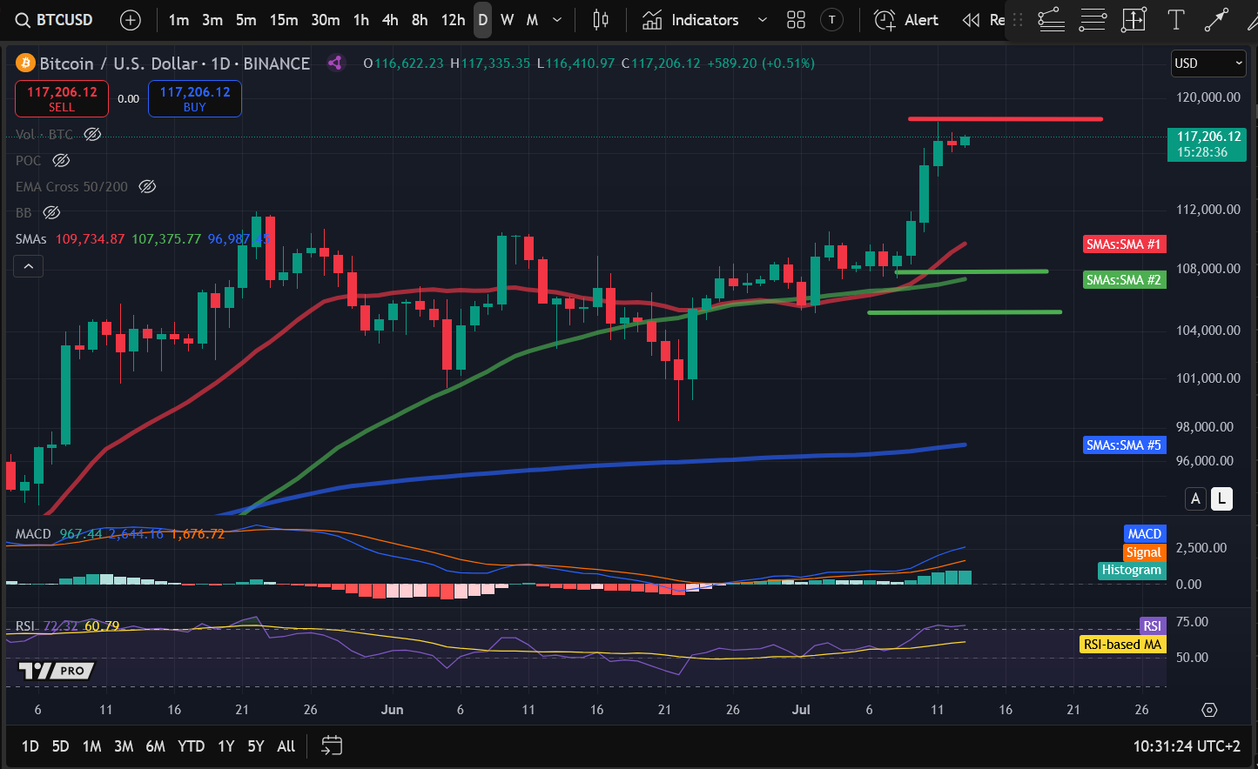Click the Signal orange scale label
Image resolution: width=1258 pixels, height=769 pixels.
pos(1143,552)
